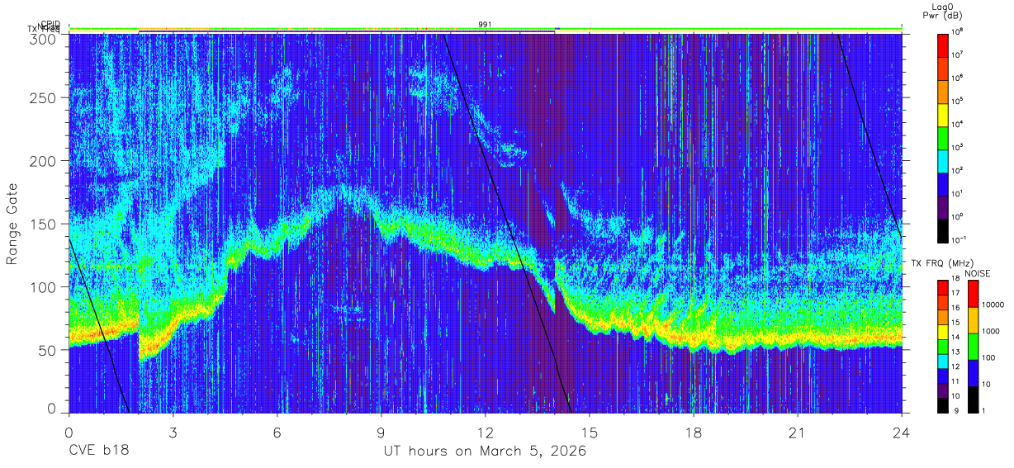Click the '11' TX FRQ scale label
This screenshot has width=1014, height=468.
point(957,381)
